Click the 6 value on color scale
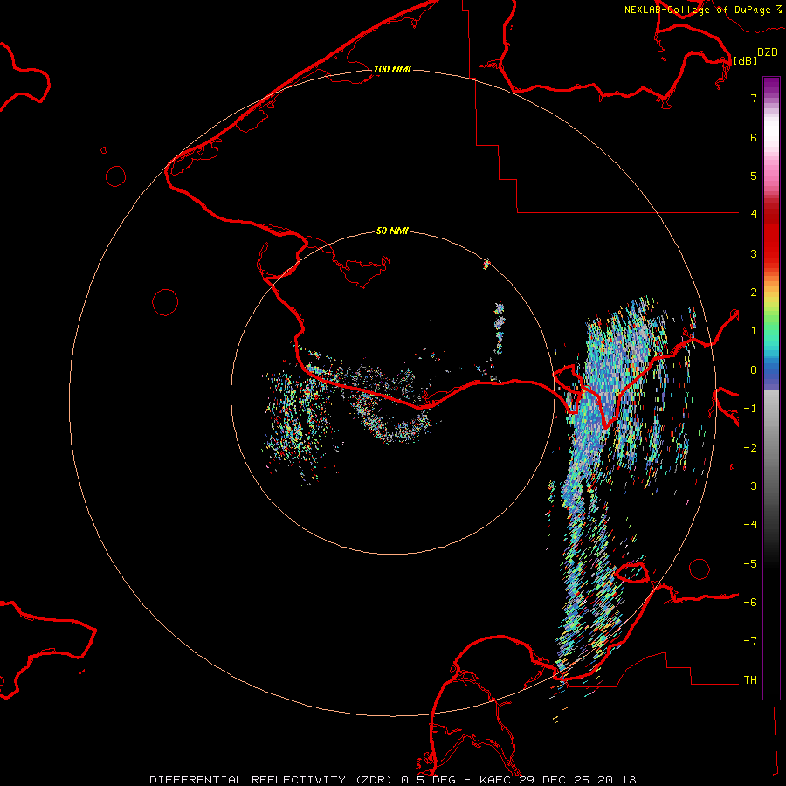786x786 pixels. click(754, 137)
